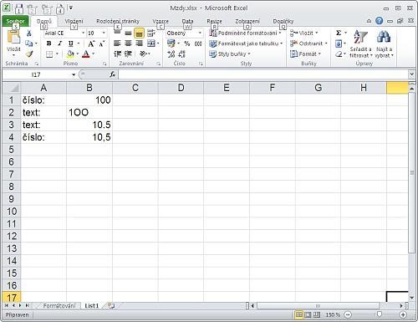This screenshot has width=418, height=322.
Task: Click the Borders icon
Action: (x=49, y=54)
